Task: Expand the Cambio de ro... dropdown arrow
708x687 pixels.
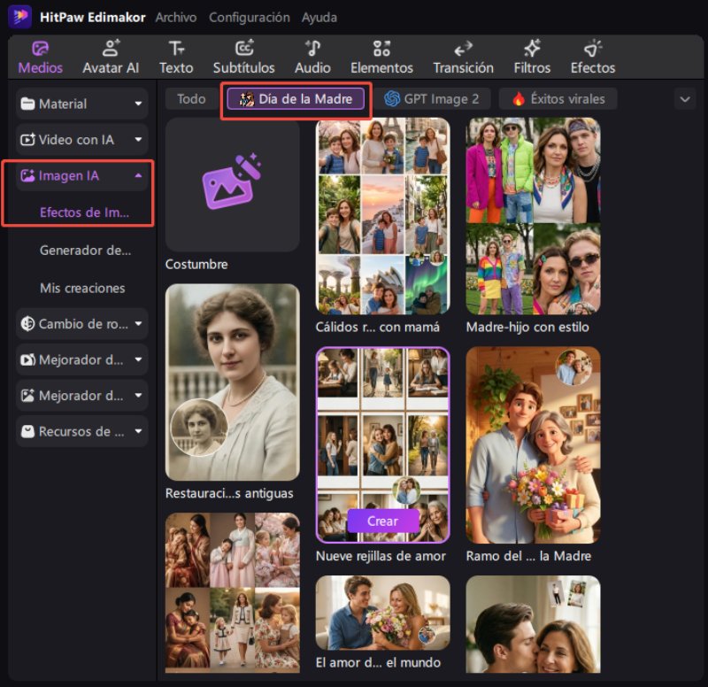Action: [138, 324]
